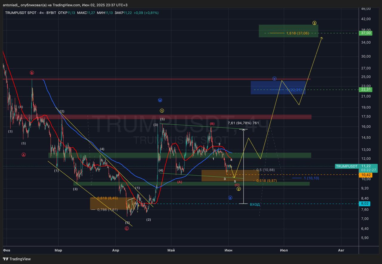The height and width of the screenshot is (264, 382).
Task: Click the ОТКР 11,13 open value
Action: [x=66, y=13]
